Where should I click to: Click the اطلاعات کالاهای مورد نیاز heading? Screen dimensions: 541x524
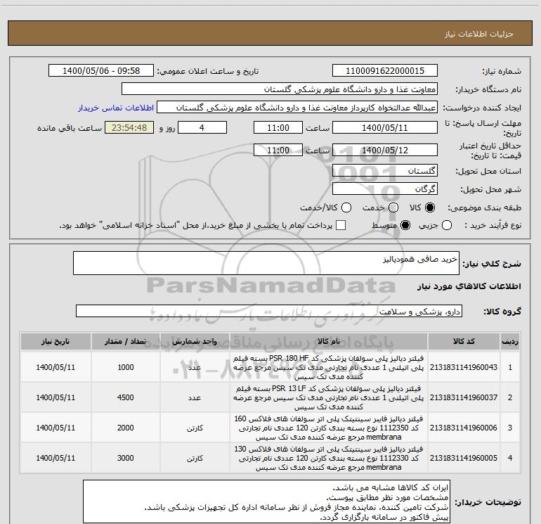tap(469, 286)
